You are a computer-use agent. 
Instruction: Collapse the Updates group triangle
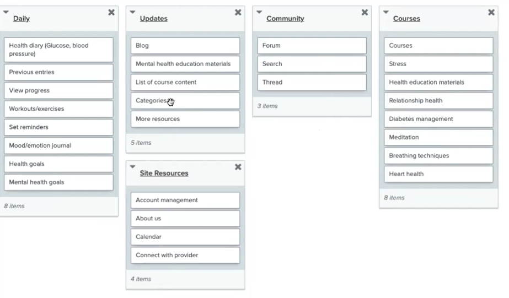click(132, 12)
